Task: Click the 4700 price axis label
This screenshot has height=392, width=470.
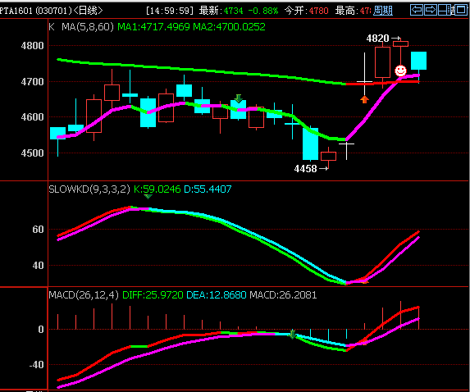Action: [x=32, y=81]
